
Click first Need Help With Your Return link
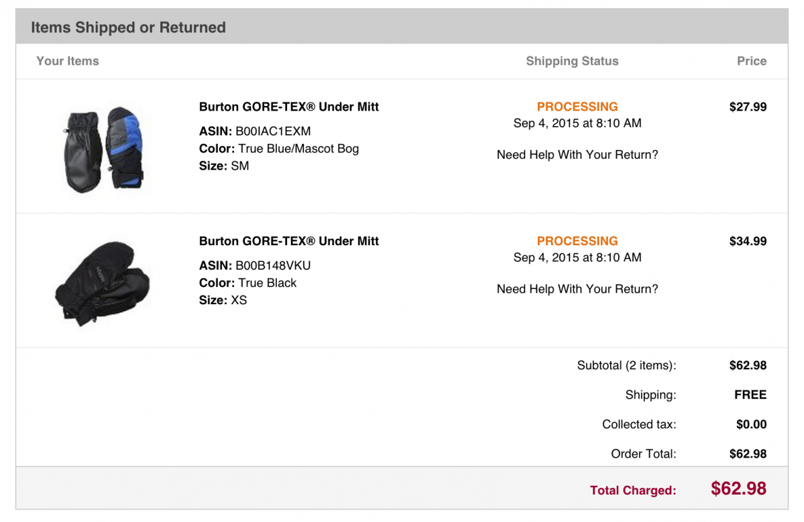(577, 155)
